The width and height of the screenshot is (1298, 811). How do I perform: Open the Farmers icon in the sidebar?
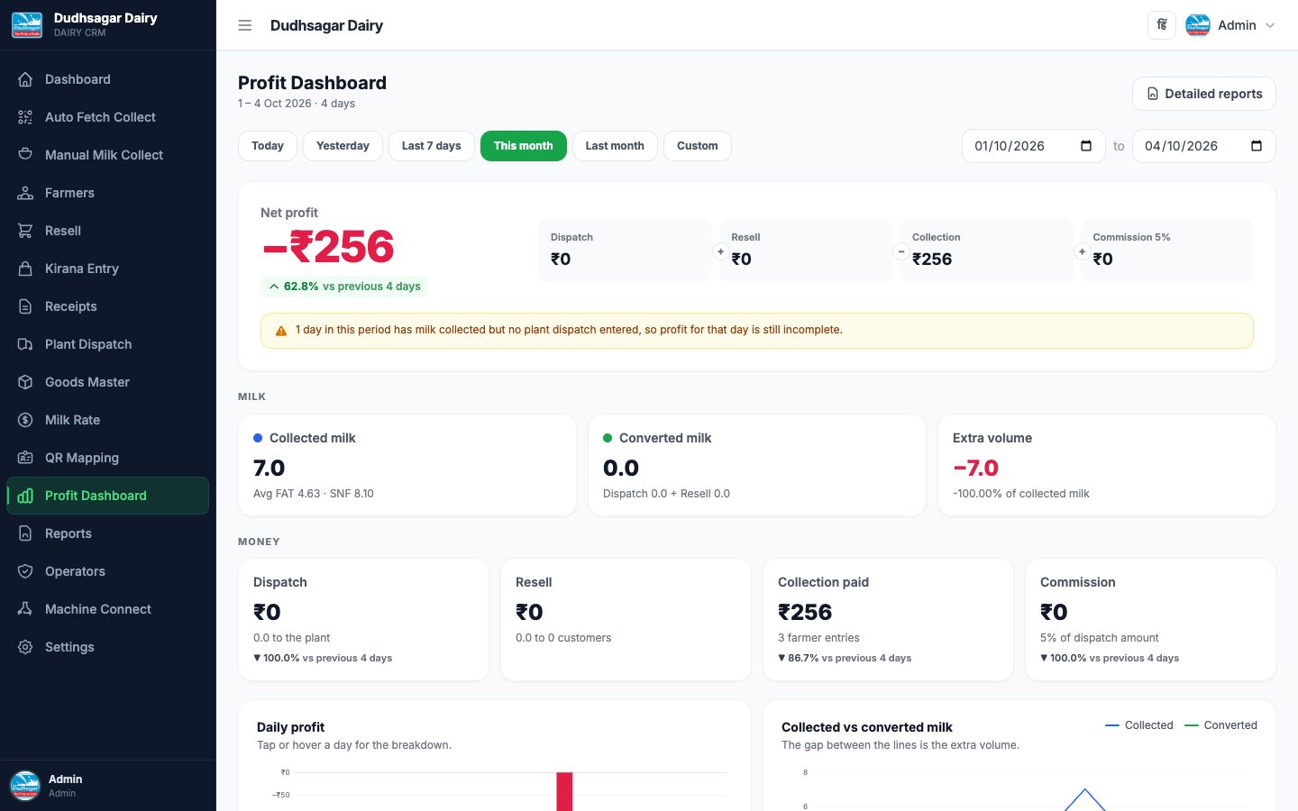point(25,193)
